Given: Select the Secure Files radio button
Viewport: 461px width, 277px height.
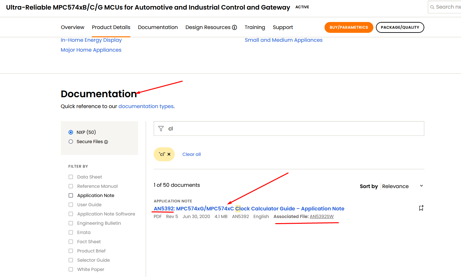Looking at the screenshot, I should point(70,142).
